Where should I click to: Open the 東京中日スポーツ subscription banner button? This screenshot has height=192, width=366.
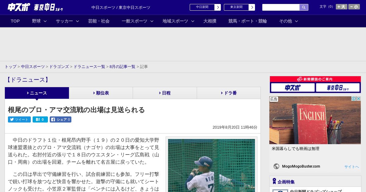tap(338, 88)
